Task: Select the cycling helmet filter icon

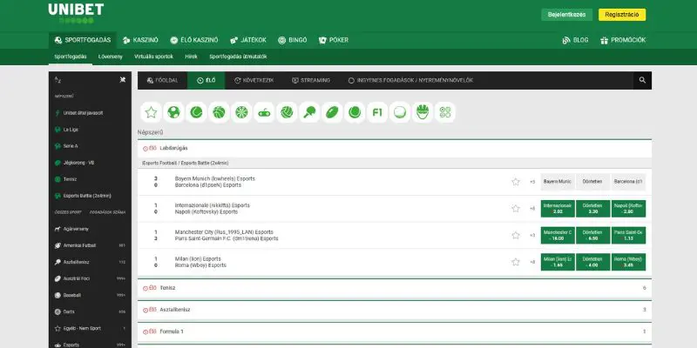Action: point(423,112)
